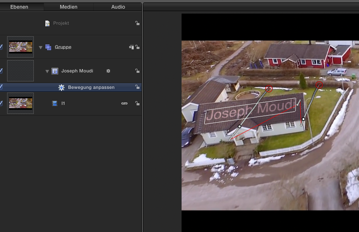This screenshot has width=359, height=232.
Task: Toggle lock on Bewegung anpassen
Action: tap(137, 87)
